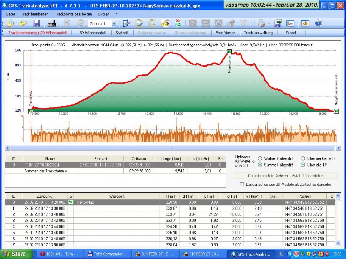This screenshot has width=346, height=259.
Task: Click the GPS device icon in toolbar
Action: (52, 23)
